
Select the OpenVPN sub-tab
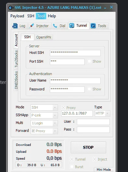pos(44,37)
